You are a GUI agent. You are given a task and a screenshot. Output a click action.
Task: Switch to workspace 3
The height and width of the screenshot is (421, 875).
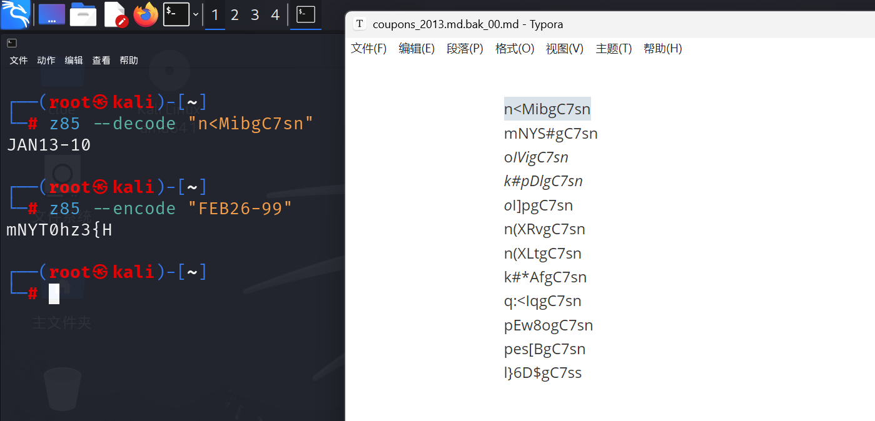coord(255,15)
